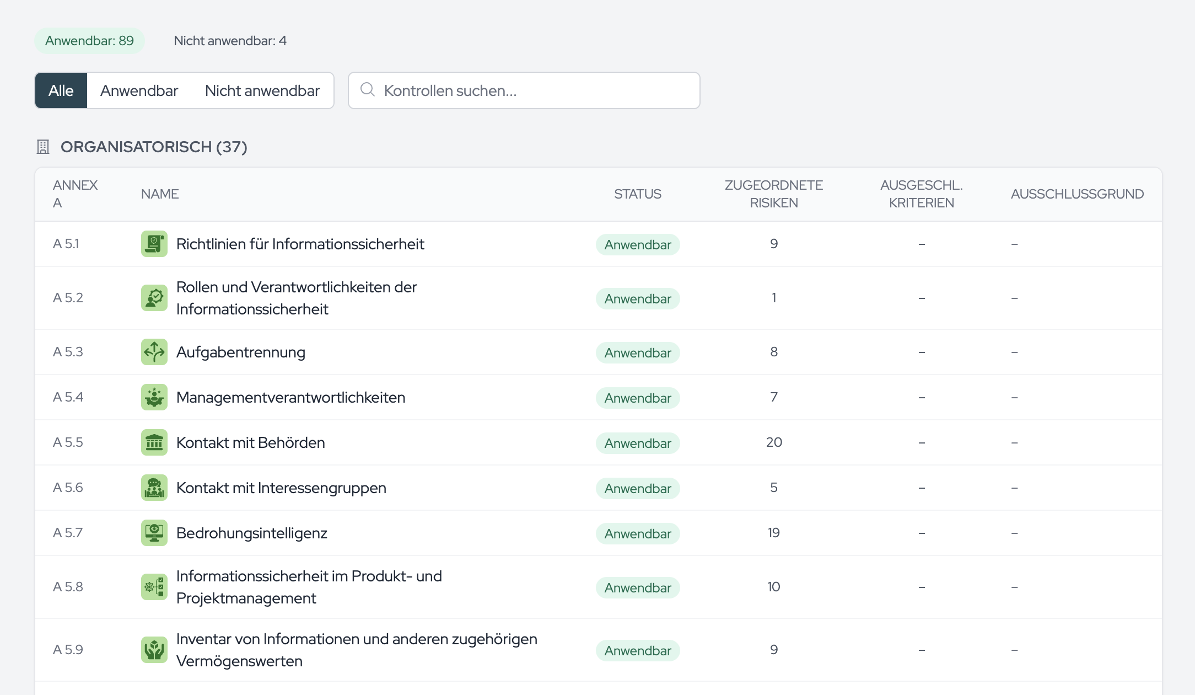Viewport: 1195px width, 695px height.
Task: Click the A 5.2 annex ID cell
Action: (68, 298)
